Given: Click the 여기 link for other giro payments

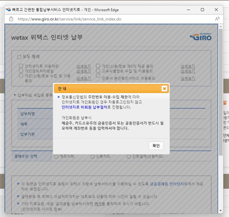Looking at the screenshot, I should coord(98,204).
